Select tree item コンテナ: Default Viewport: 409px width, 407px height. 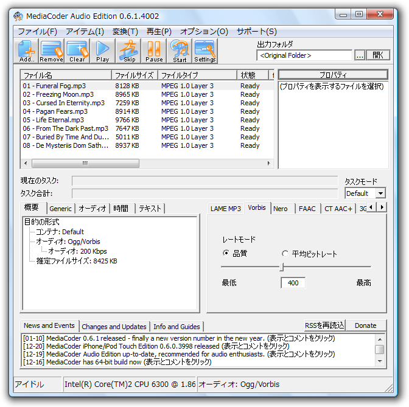[x=60, y=232]
